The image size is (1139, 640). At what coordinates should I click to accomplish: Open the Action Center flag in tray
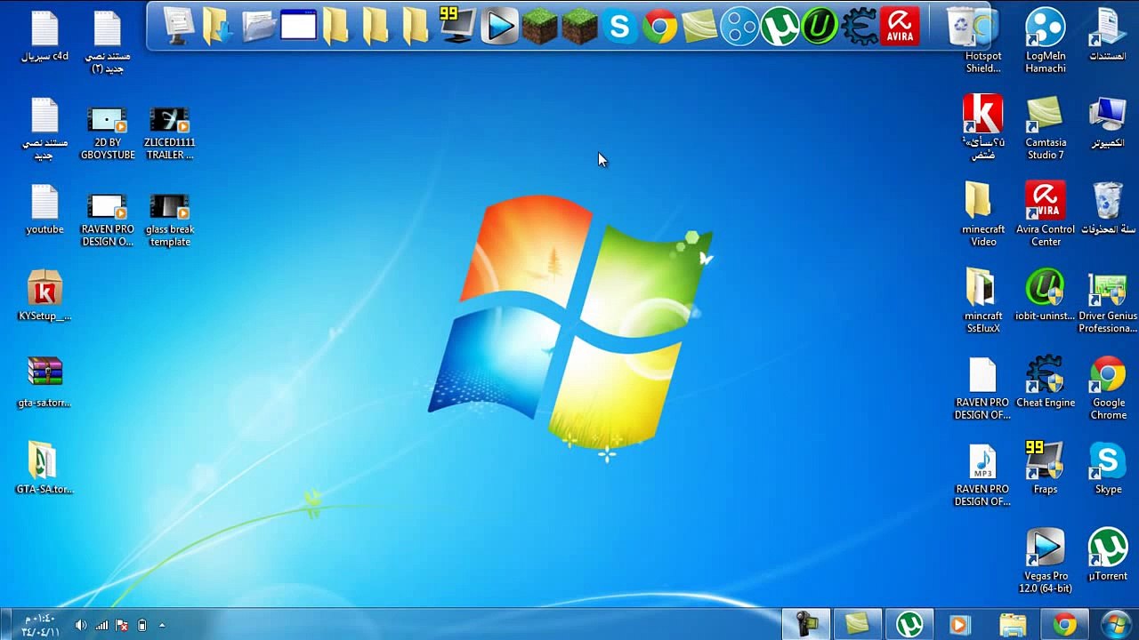tap(122, 625)
